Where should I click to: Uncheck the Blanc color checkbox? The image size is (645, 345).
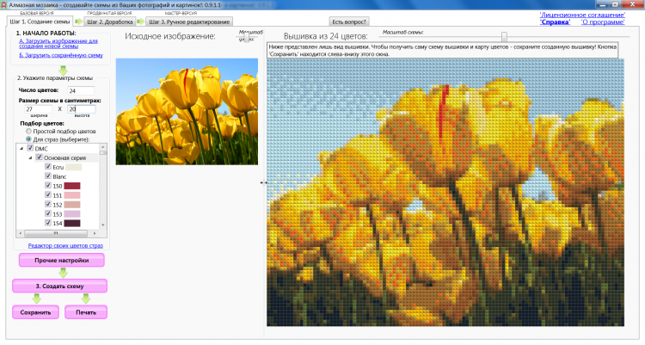coord(48,176)
